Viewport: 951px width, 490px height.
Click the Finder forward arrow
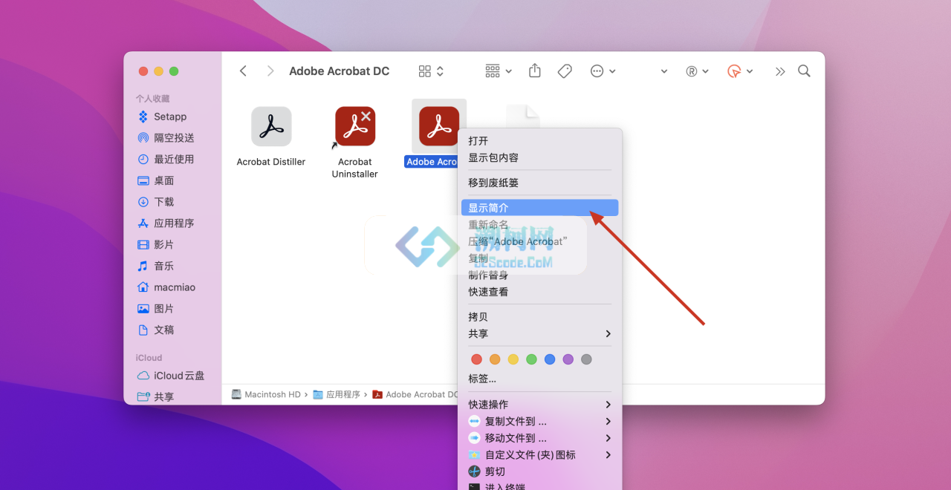click(270, 71)
